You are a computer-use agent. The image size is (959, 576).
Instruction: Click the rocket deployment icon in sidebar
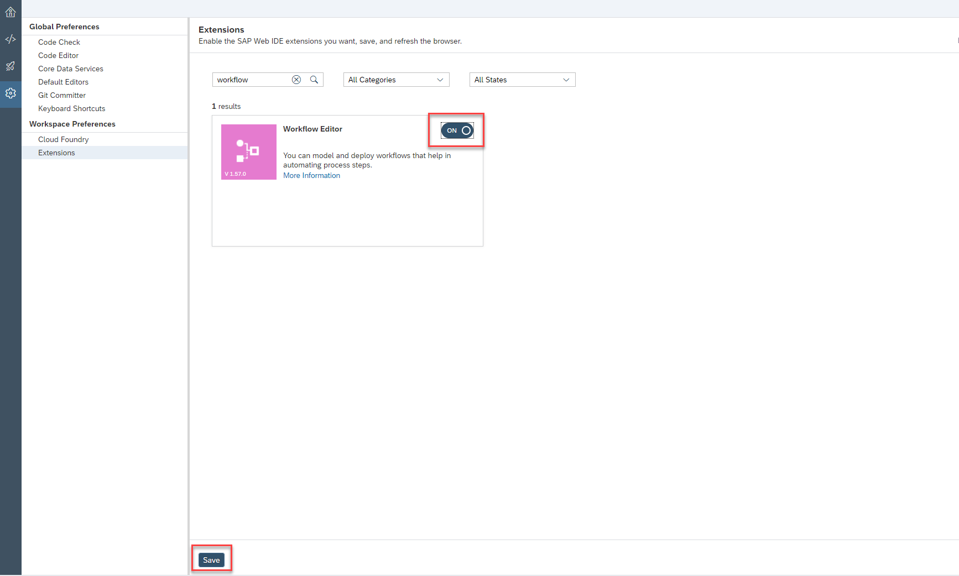(11, 66)
